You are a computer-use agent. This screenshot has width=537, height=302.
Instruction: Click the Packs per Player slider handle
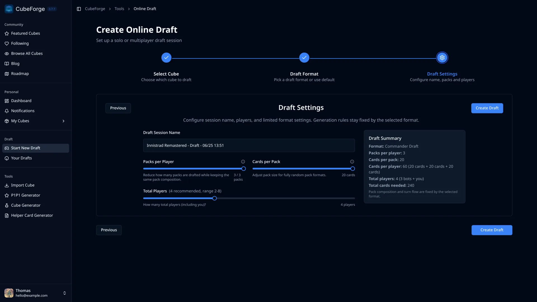(x=244, y=169)
